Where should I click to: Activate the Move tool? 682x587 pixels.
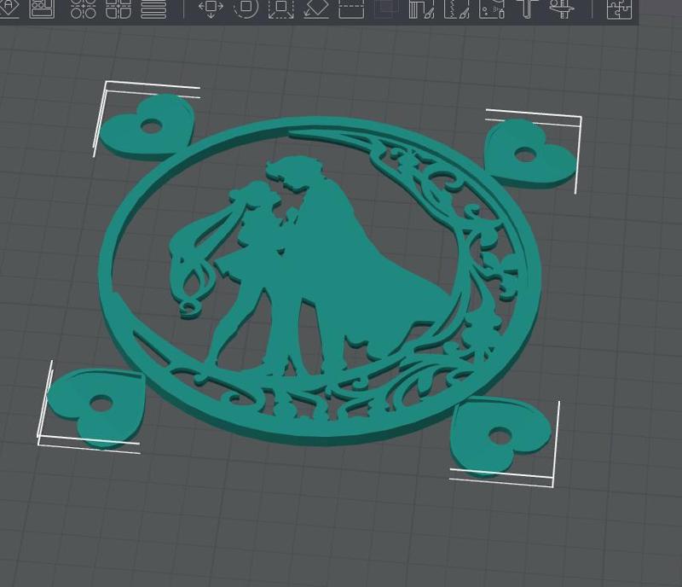click(211, 9)
